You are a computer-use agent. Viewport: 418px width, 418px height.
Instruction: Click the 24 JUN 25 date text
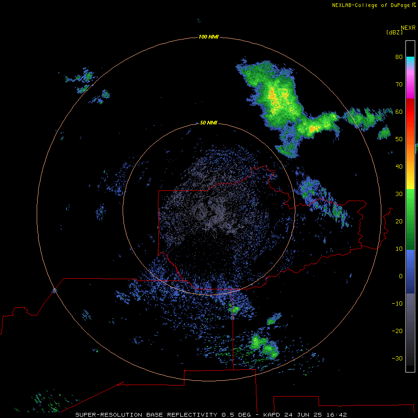[304, 415]
